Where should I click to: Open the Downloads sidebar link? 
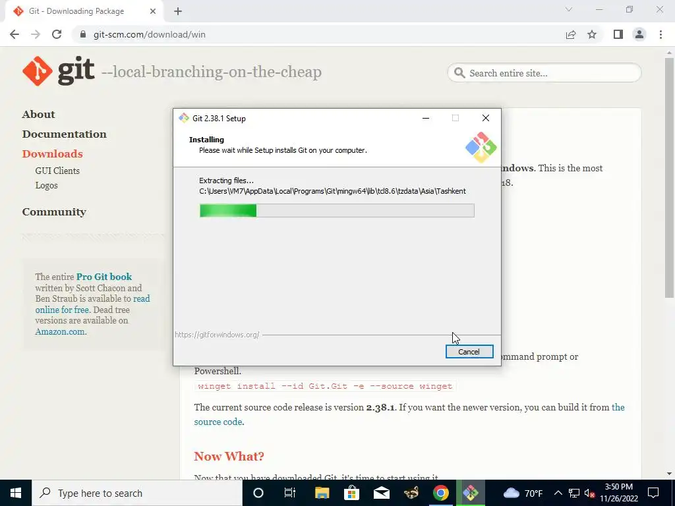pos(52,154)
